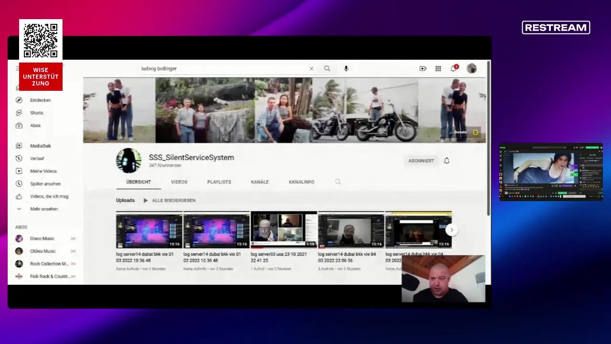Click the Shorts sidebar icon
The height and width of the screenshot is (344, 611).
(x=19, y=113)
